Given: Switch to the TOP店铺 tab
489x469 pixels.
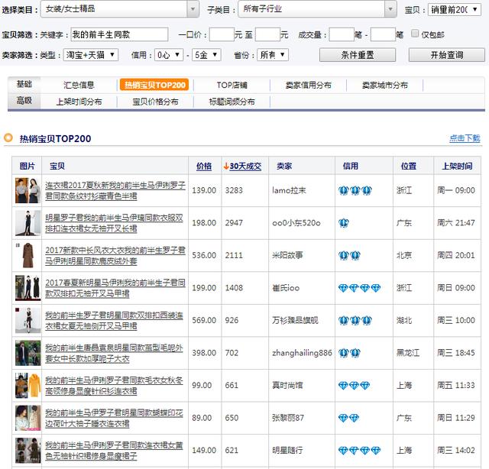Looking at the screenshot, I should tap(232, 85).
